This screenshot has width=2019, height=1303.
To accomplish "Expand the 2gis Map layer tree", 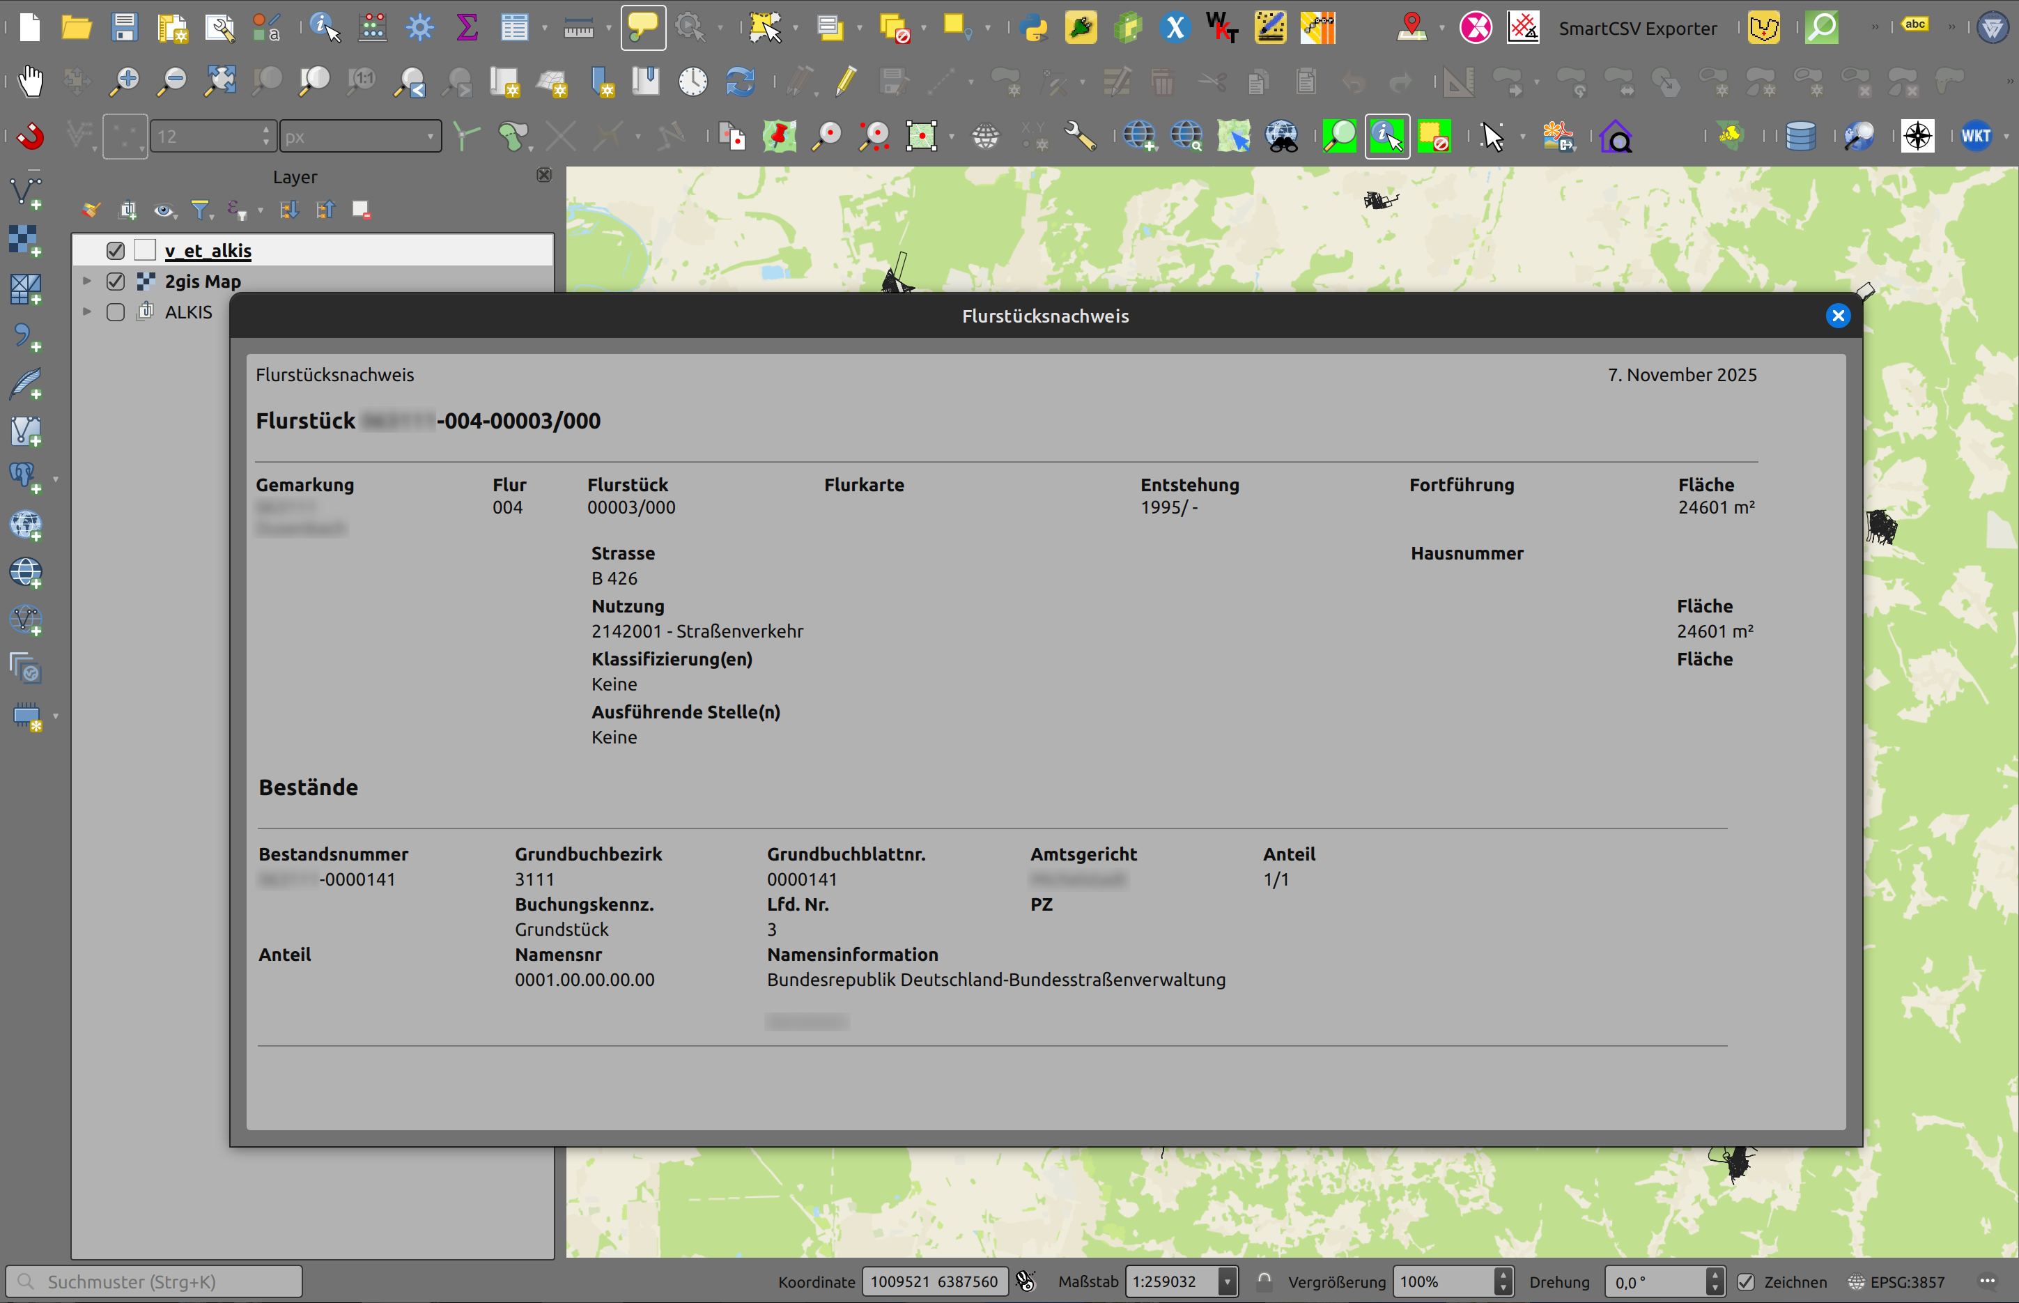I will coord(87,281).
